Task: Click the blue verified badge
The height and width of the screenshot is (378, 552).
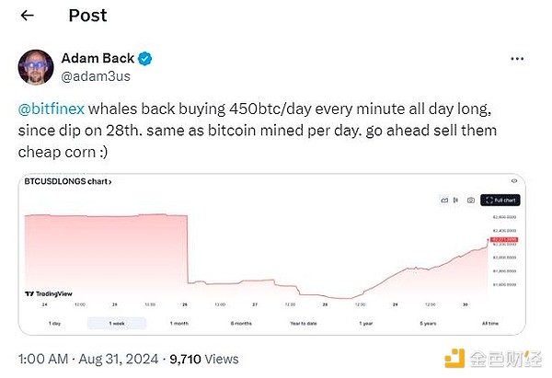Action: pyautogui.click(x=144, y=59)
